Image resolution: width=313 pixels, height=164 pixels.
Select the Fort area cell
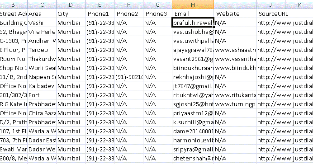point(42,95)
